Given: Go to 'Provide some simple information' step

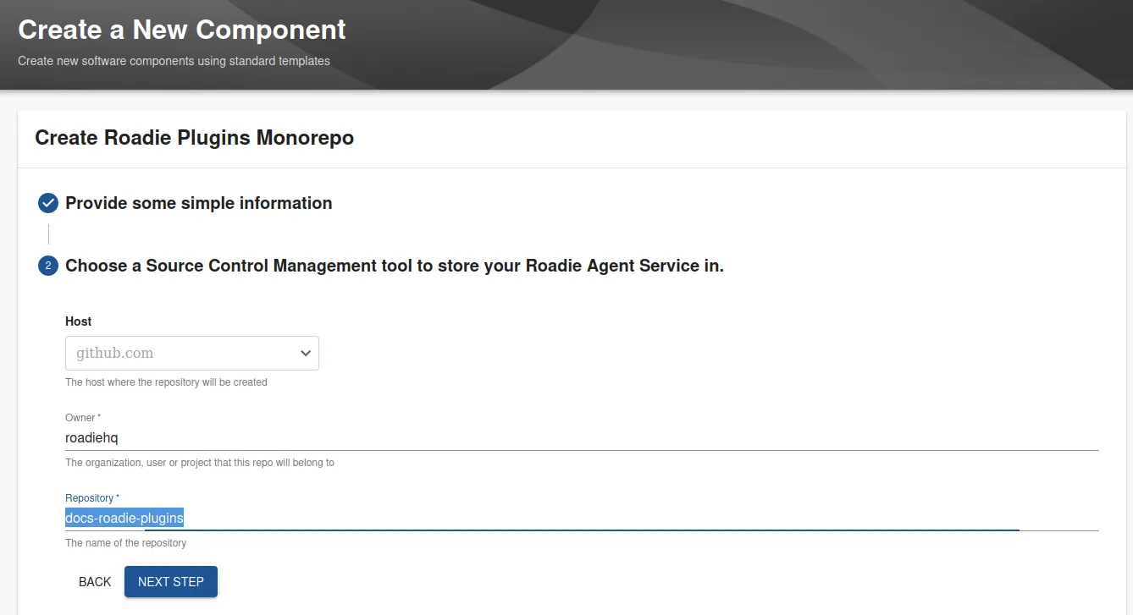Looking at the screenshot, I should click(x=198, y=203).
